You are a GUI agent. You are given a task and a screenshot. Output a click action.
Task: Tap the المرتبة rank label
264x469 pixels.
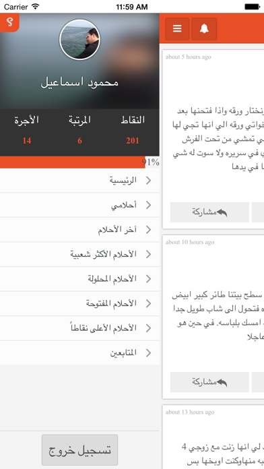pyautogui.click(x=79, y=120)
